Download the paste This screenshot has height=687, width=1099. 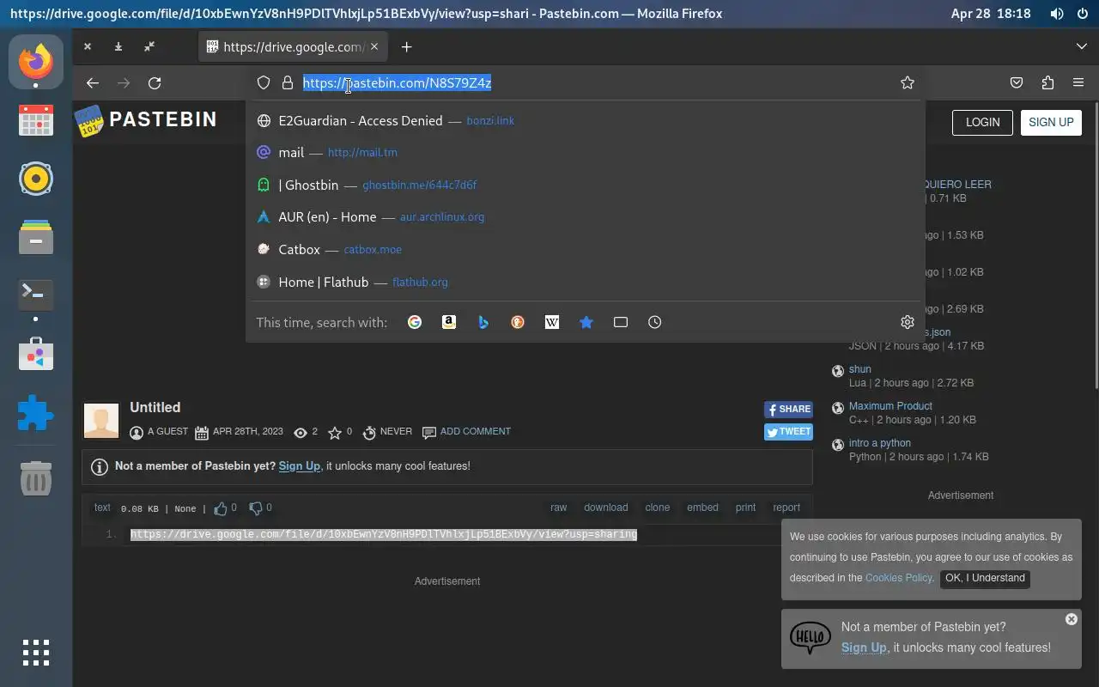click(606, 508)
